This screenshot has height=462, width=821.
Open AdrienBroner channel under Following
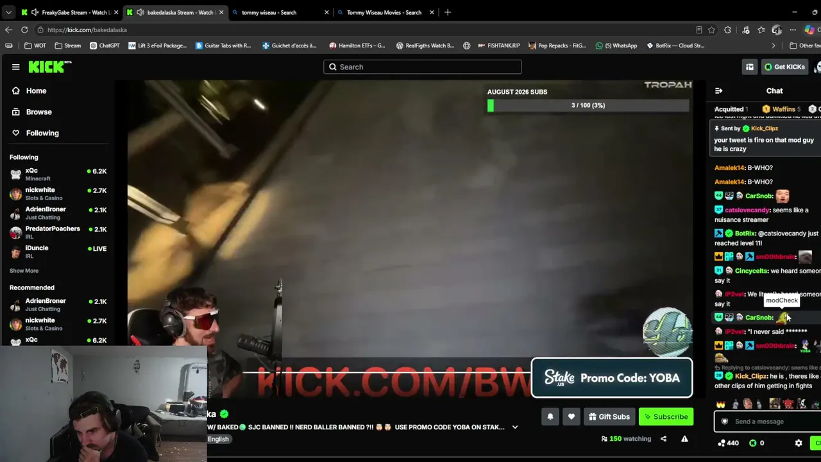pos(58,212)
